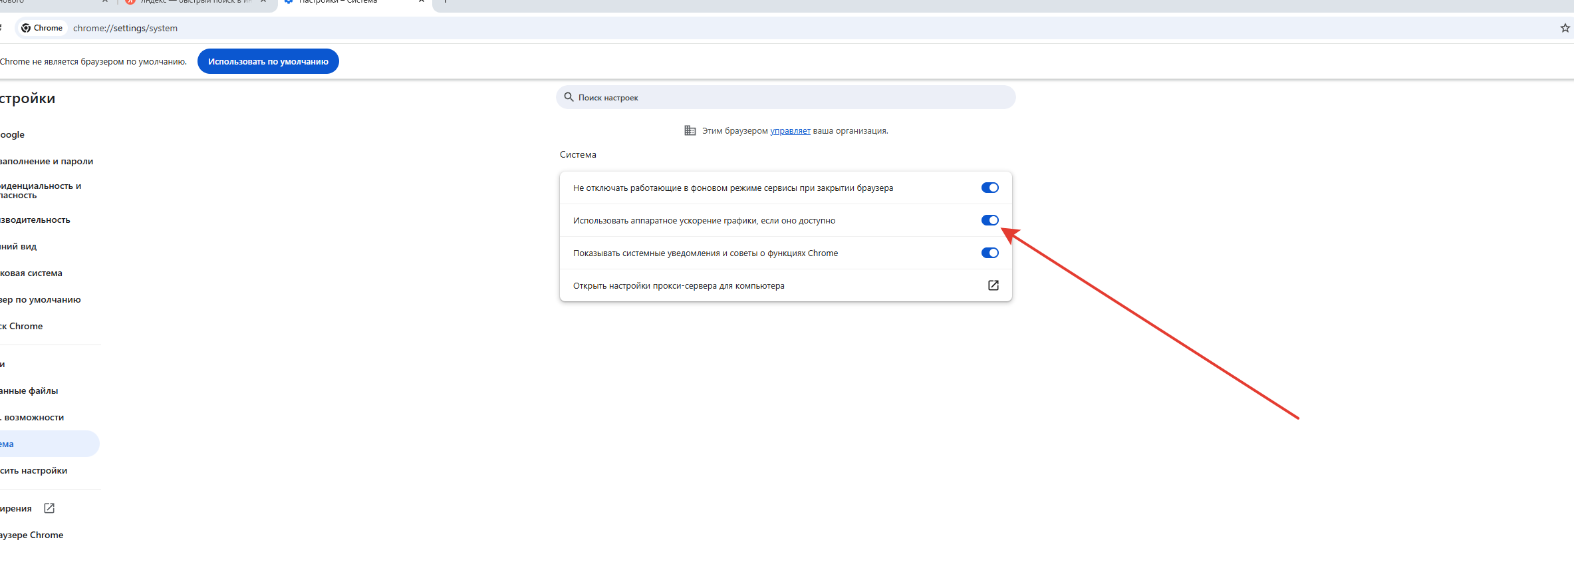Open the О браузере Chrome page
The width and height of the screenshot is (1574, 584).
click(x=32, y=535)
